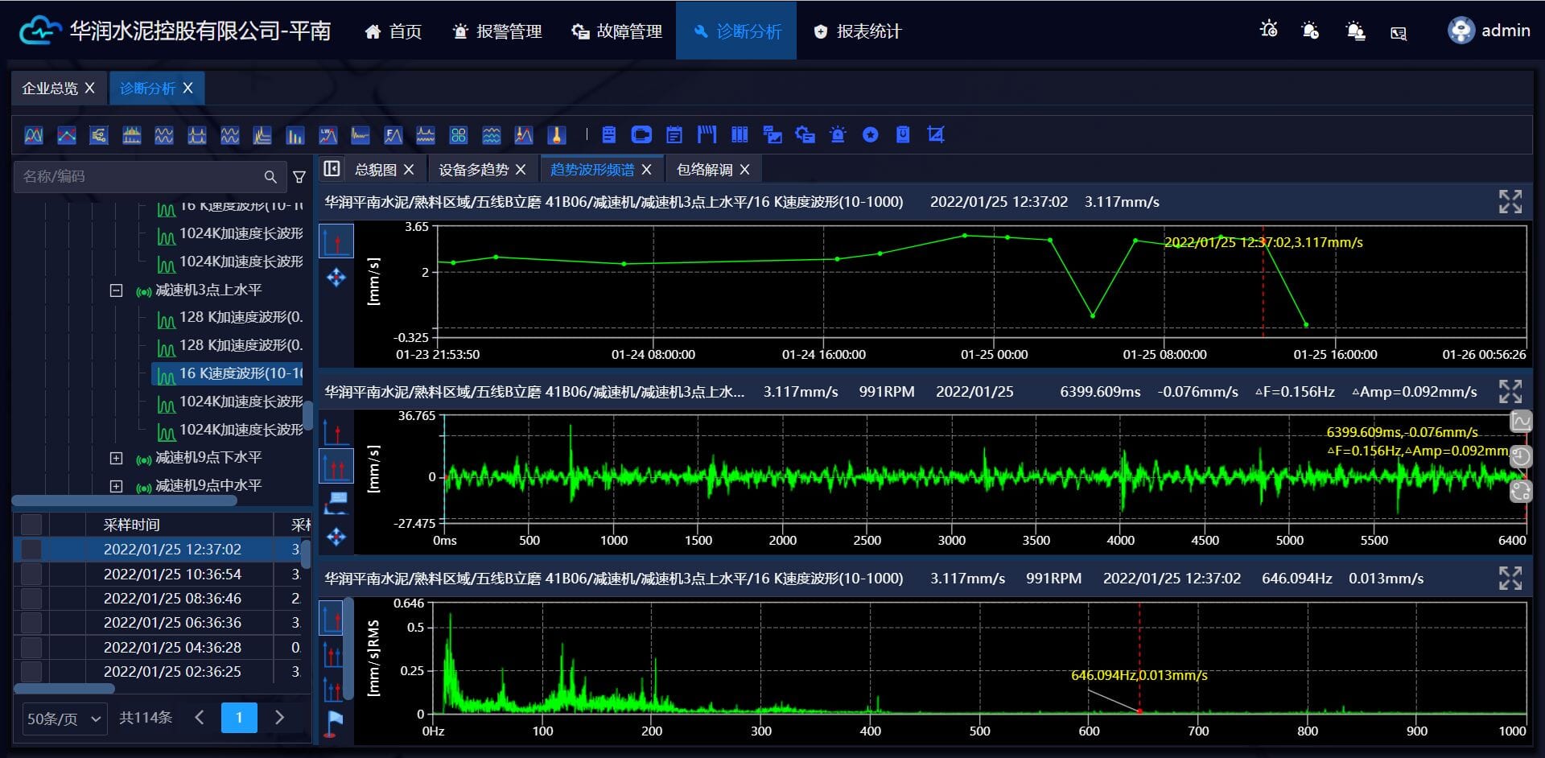Open the 报警管理 menu

tap(497, 31)
